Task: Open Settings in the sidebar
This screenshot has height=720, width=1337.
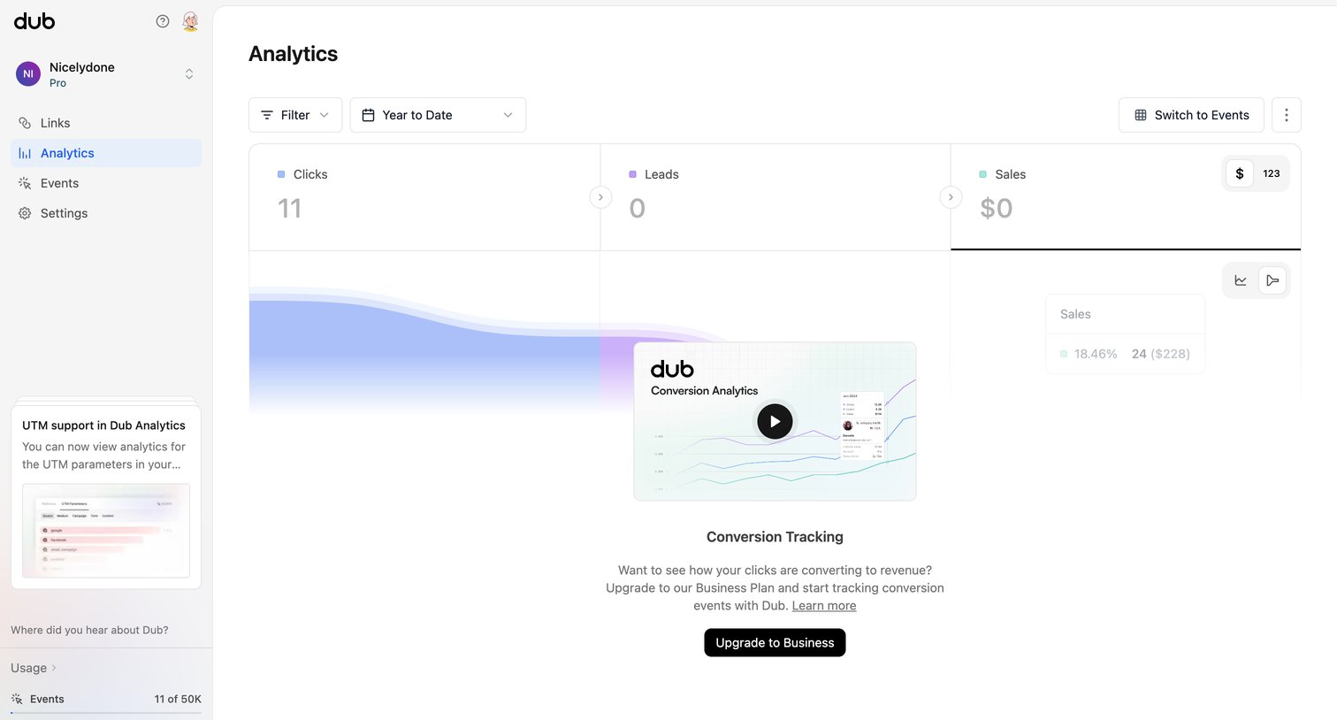Action: coord(106,213)
